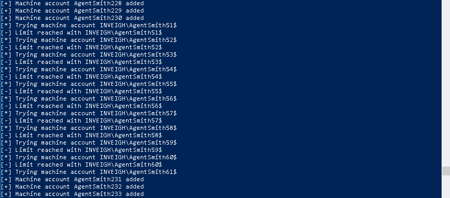Click the 'Trying machine account INVEIGH\AgentSmith59$' line
The width and height of the screenshot is (450, 198).
pyautogui.click(x=89, y=143)
